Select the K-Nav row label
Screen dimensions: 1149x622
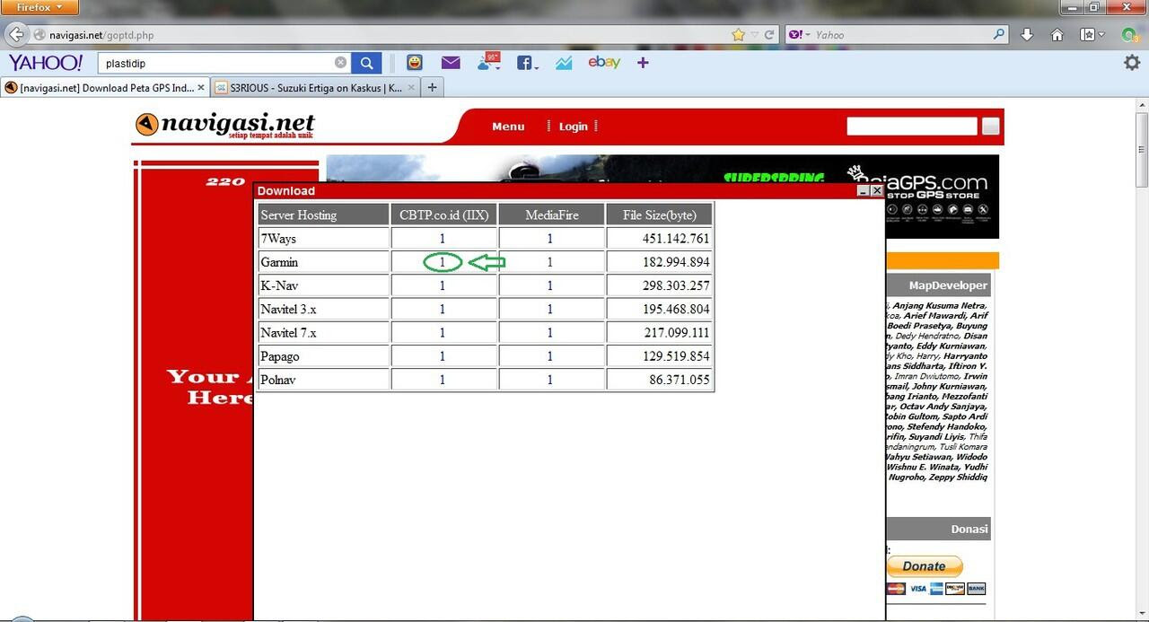(x=323, y=285)
